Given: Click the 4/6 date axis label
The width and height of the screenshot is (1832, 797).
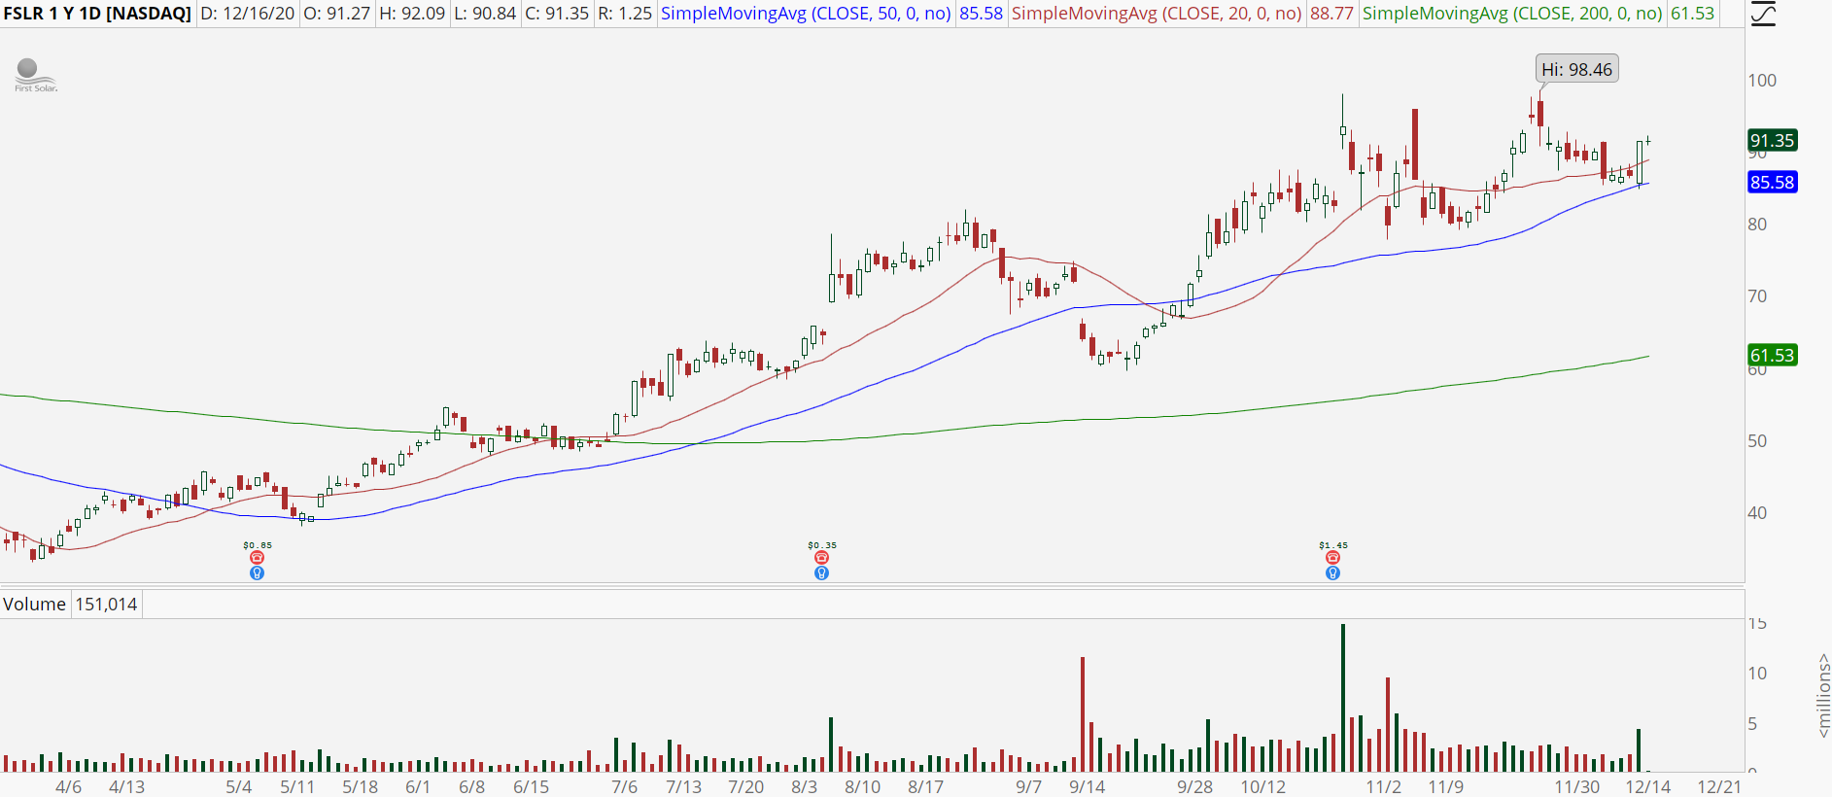Looking at the screenshot, I should pyautogui.click(x=68, y=786).
